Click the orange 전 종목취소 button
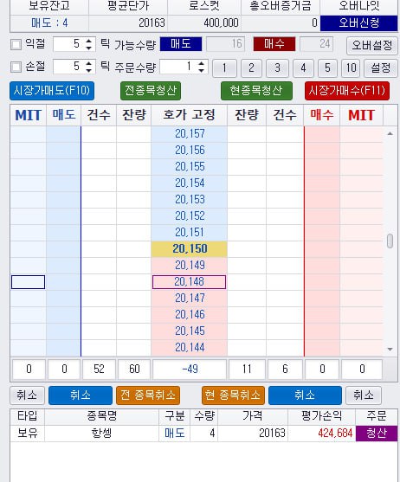The height and width of the screenshot is (482, 400). coord(148,395)
